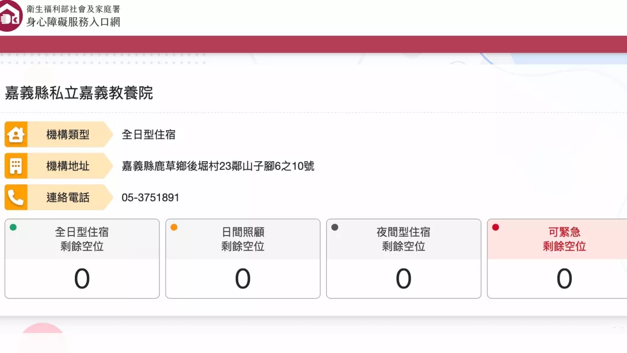627x353 pixels.
Task: Click the 連絡電話 label tag
Action: [68, 198]
